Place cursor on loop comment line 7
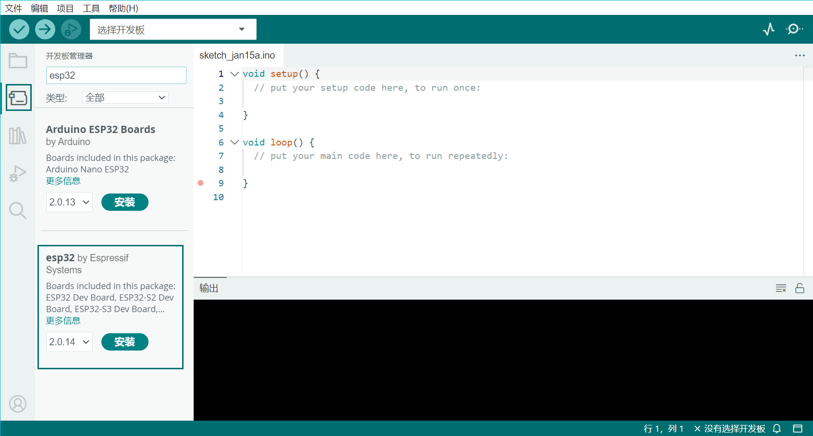Viewport: 813px width, 436px height. tap(381, 156)
